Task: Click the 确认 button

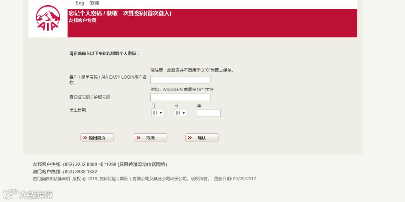Action: (202, 138)
